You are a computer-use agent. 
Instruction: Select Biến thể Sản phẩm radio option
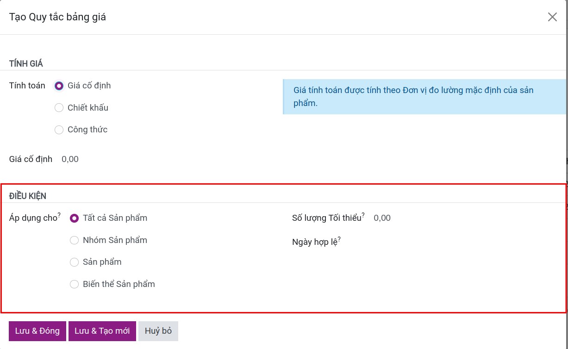click(74, 284)
